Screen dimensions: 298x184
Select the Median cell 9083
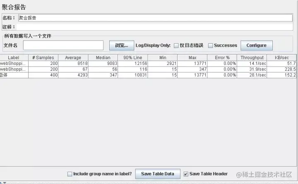[x=103, y=63]
